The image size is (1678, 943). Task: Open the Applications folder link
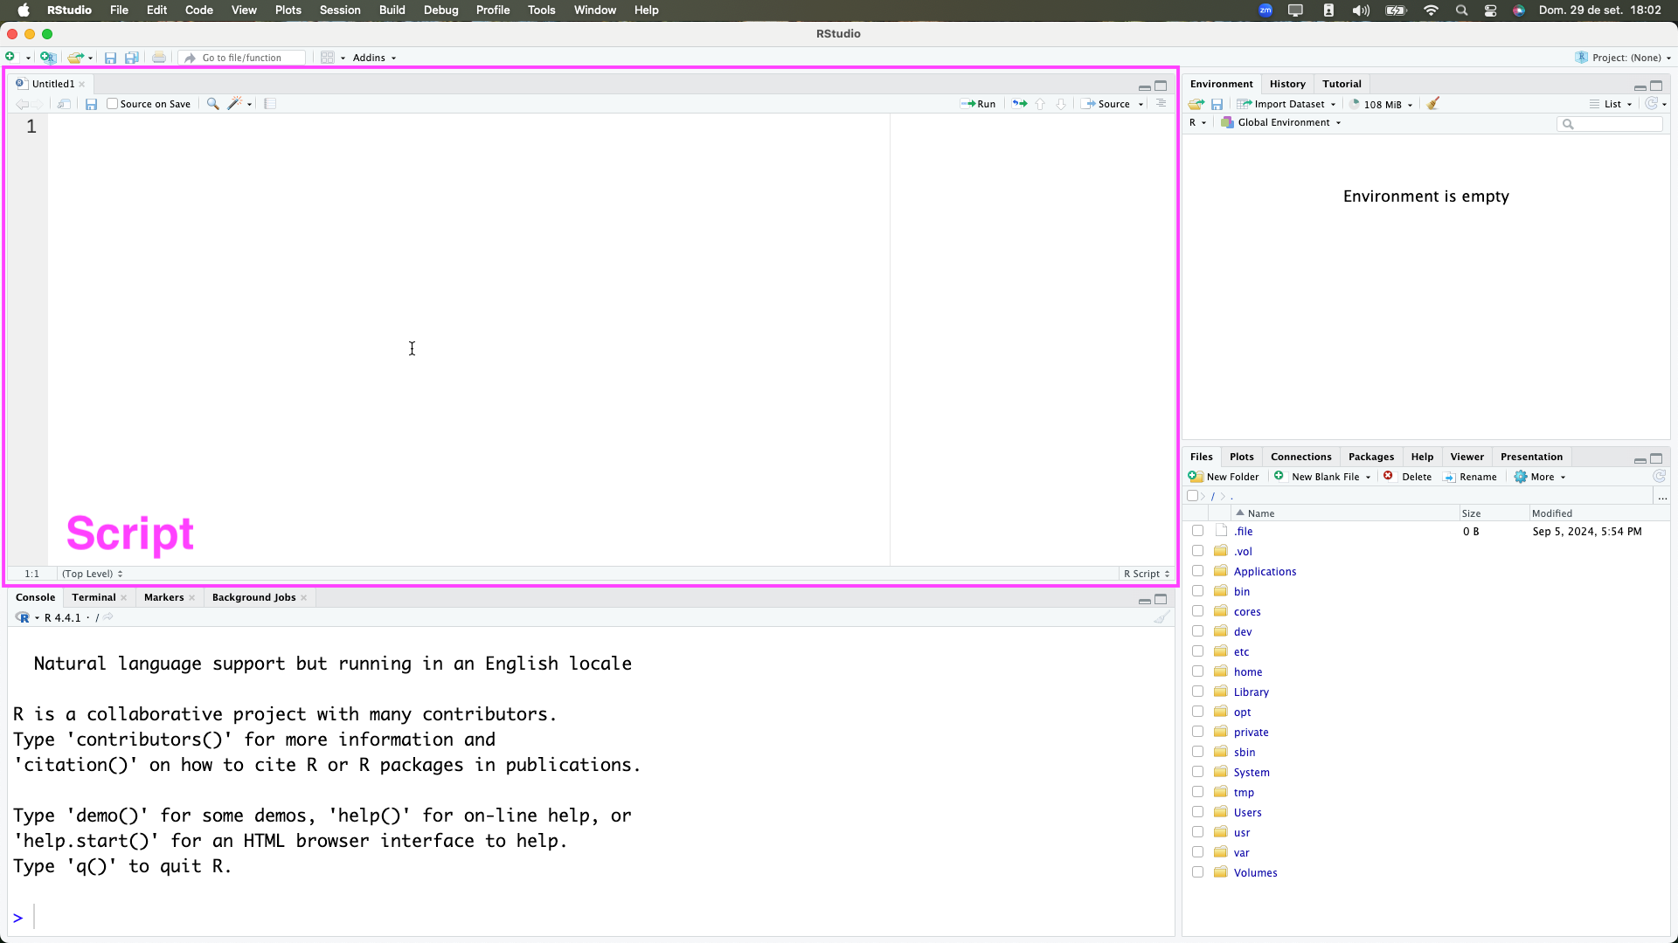pos(1265,571)
